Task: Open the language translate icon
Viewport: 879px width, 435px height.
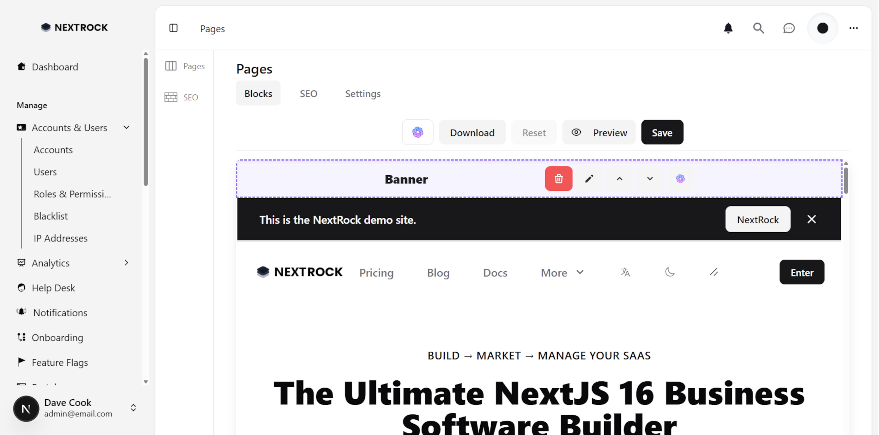Action: click(x=625, y=272)
